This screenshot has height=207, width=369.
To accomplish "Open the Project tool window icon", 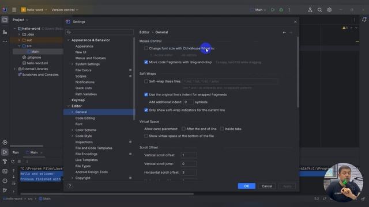I will click(x=5, y=20).
